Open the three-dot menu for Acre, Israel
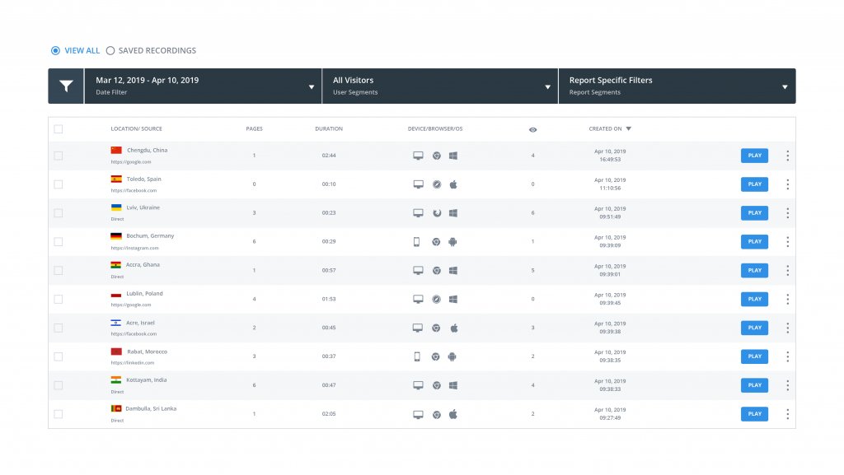Viewport: 844px width, 475px height. pos(787,328)
